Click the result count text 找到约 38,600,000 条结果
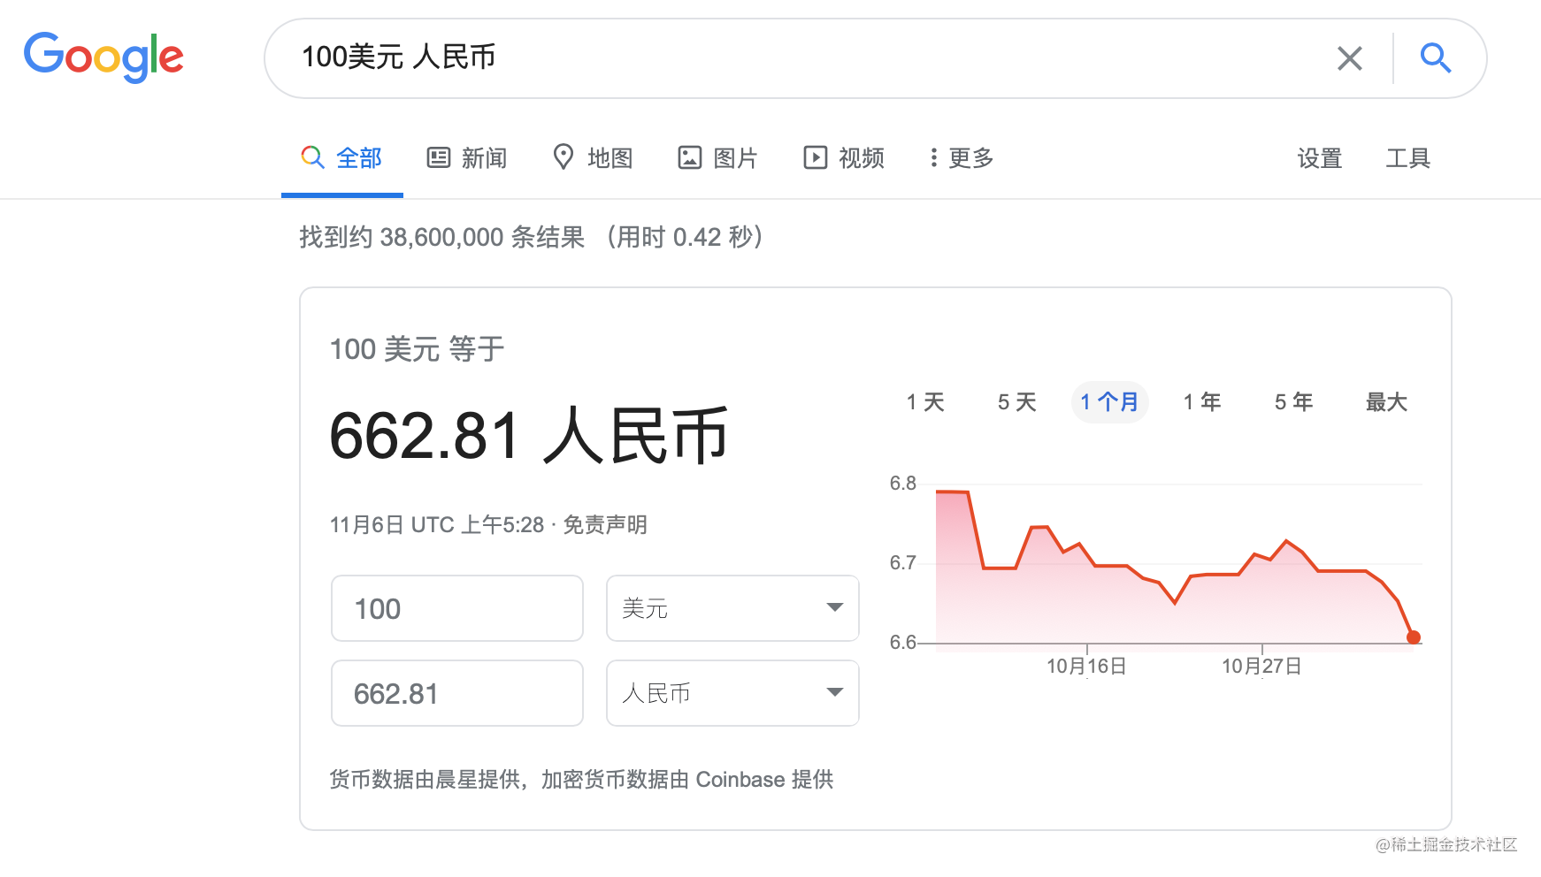 click(442, 237)
